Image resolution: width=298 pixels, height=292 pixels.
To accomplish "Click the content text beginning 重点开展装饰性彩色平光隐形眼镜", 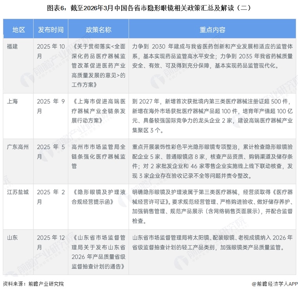I will tap(213, 161).
